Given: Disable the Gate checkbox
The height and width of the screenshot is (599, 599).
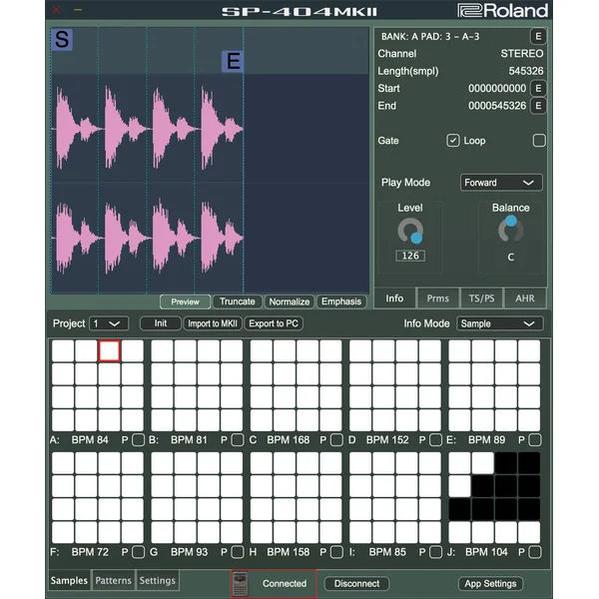Looking at the screenshot, I should 452,141.
